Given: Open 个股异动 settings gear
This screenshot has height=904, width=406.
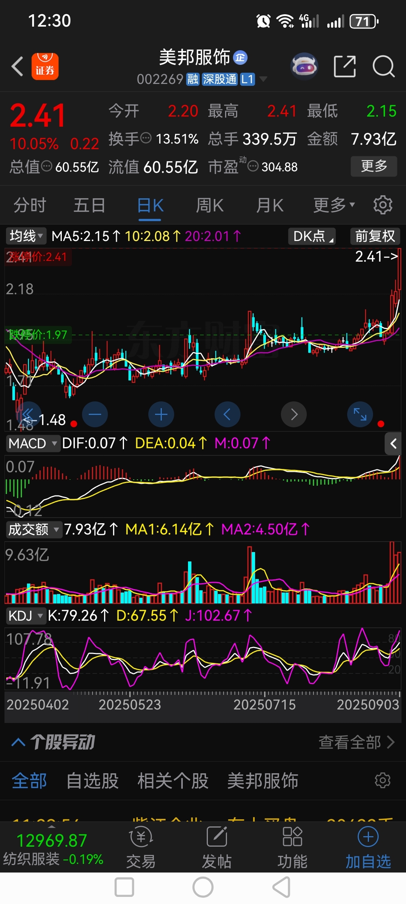Looking at the screenshot, I should click(383, 780).
